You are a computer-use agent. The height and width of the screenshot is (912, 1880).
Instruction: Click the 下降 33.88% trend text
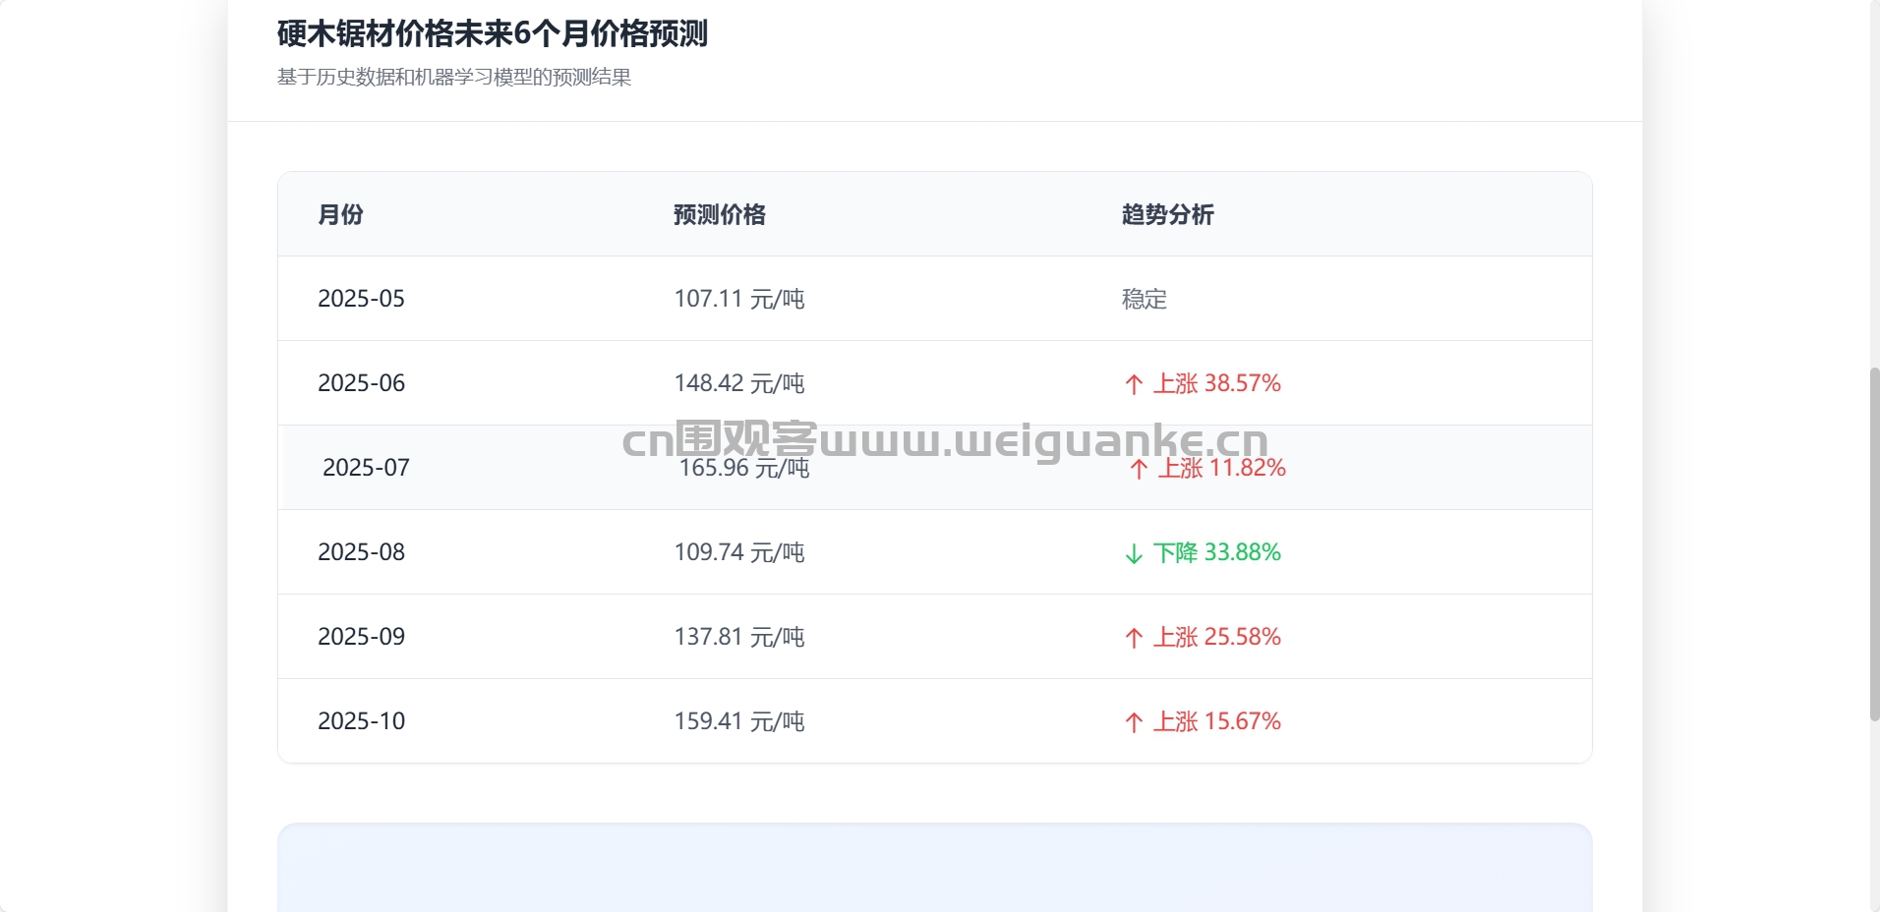pyautogui.click(x=1216, y=552)
